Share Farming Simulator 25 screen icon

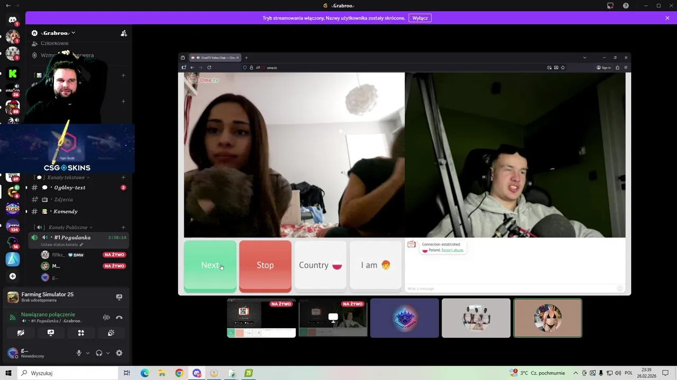[119, 297]
